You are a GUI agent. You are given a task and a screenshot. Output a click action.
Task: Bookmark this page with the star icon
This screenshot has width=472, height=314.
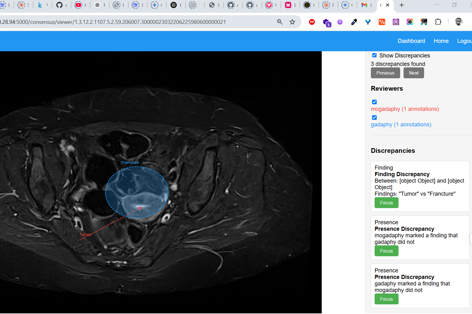point(292,22)
